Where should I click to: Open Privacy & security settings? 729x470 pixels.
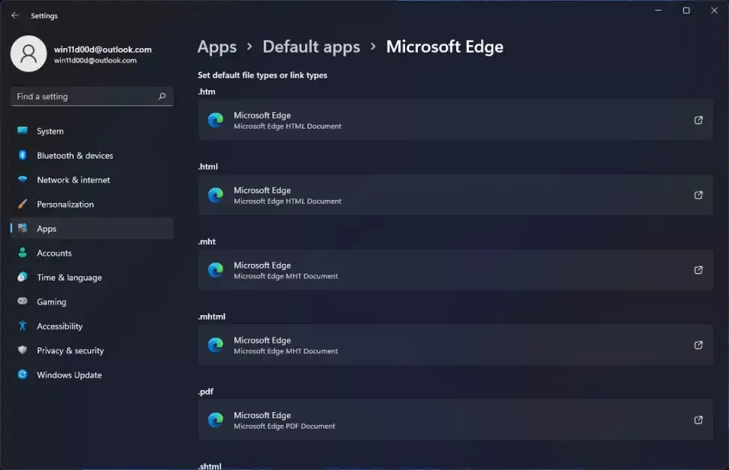[70, 350]
